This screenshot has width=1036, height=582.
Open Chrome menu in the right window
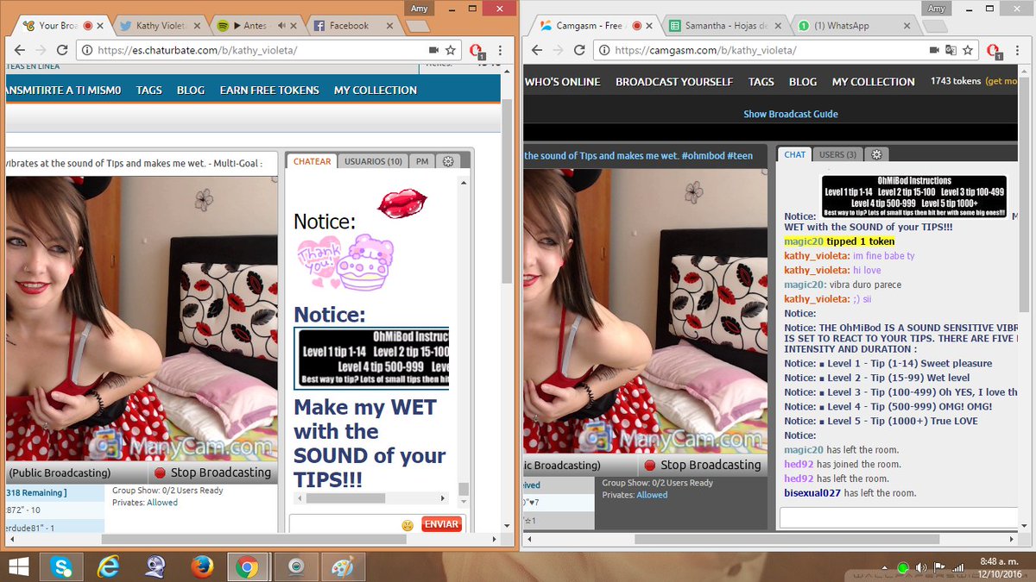click(x=1018, y=50)
